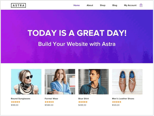Click star rating under Men's Leather Shoes
This screenshot has height=116, width=154.
(117, 102)
